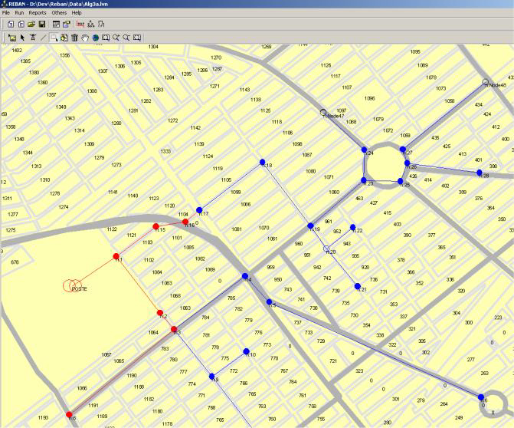Click the network tree diagram icon
Viewport: 514px width, 428px height.
[x=91, y=24]
